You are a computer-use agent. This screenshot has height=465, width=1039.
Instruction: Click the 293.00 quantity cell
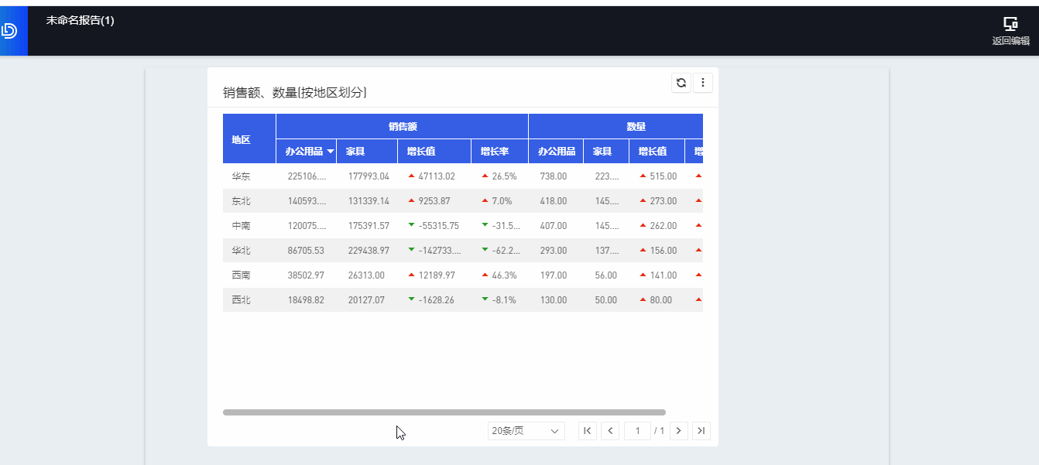point(556,251)
